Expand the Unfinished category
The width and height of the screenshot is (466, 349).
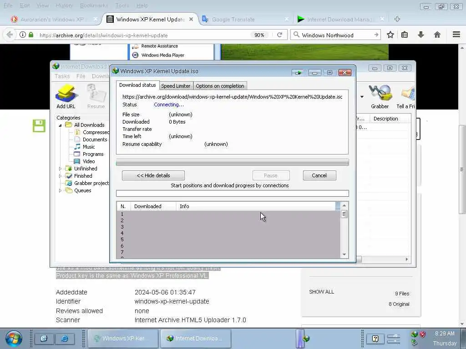tap(61, 169)
